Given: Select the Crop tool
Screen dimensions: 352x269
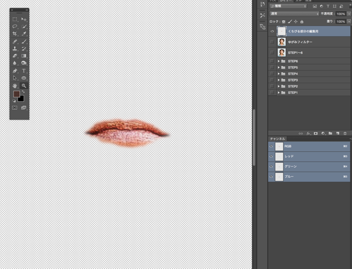Looking at the screenshot, I should tap(15, 33).
